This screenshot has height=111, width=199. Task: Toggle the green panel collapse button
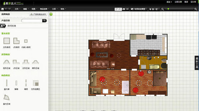point(51,14)
